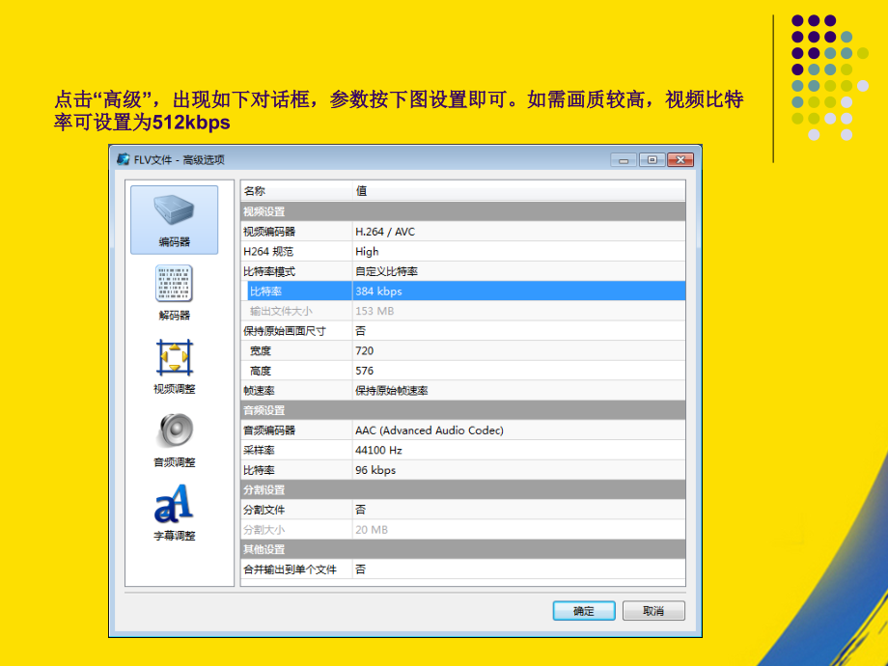Image resolution: width=888 pixels, height=666 pixels.
Task: Select the 输出文件大小 row label
Action: [x=282, y=311]
